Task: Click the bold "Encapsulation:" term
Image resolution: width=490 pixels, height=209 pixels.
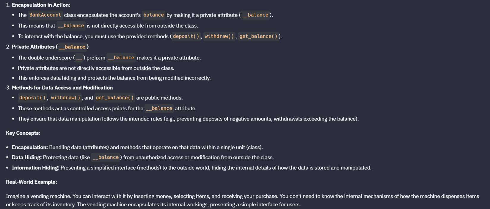Action: click(x=30, y=147)
